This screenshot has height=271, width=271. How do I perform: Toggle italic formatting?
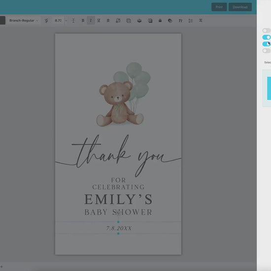coord(91,21)
